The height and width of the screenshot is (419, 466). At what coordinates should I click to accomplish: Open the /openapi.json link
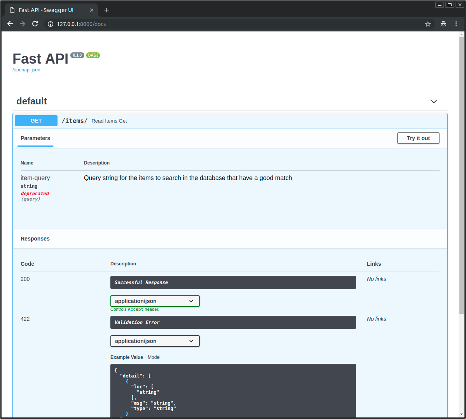click(26, 70)
